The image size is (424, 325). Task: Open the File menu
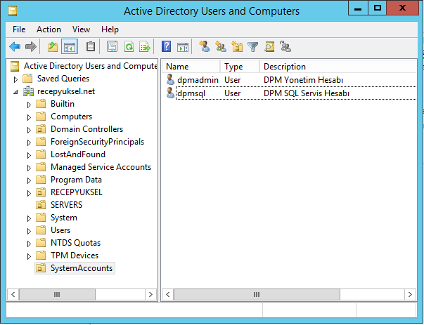click(19, 29)
